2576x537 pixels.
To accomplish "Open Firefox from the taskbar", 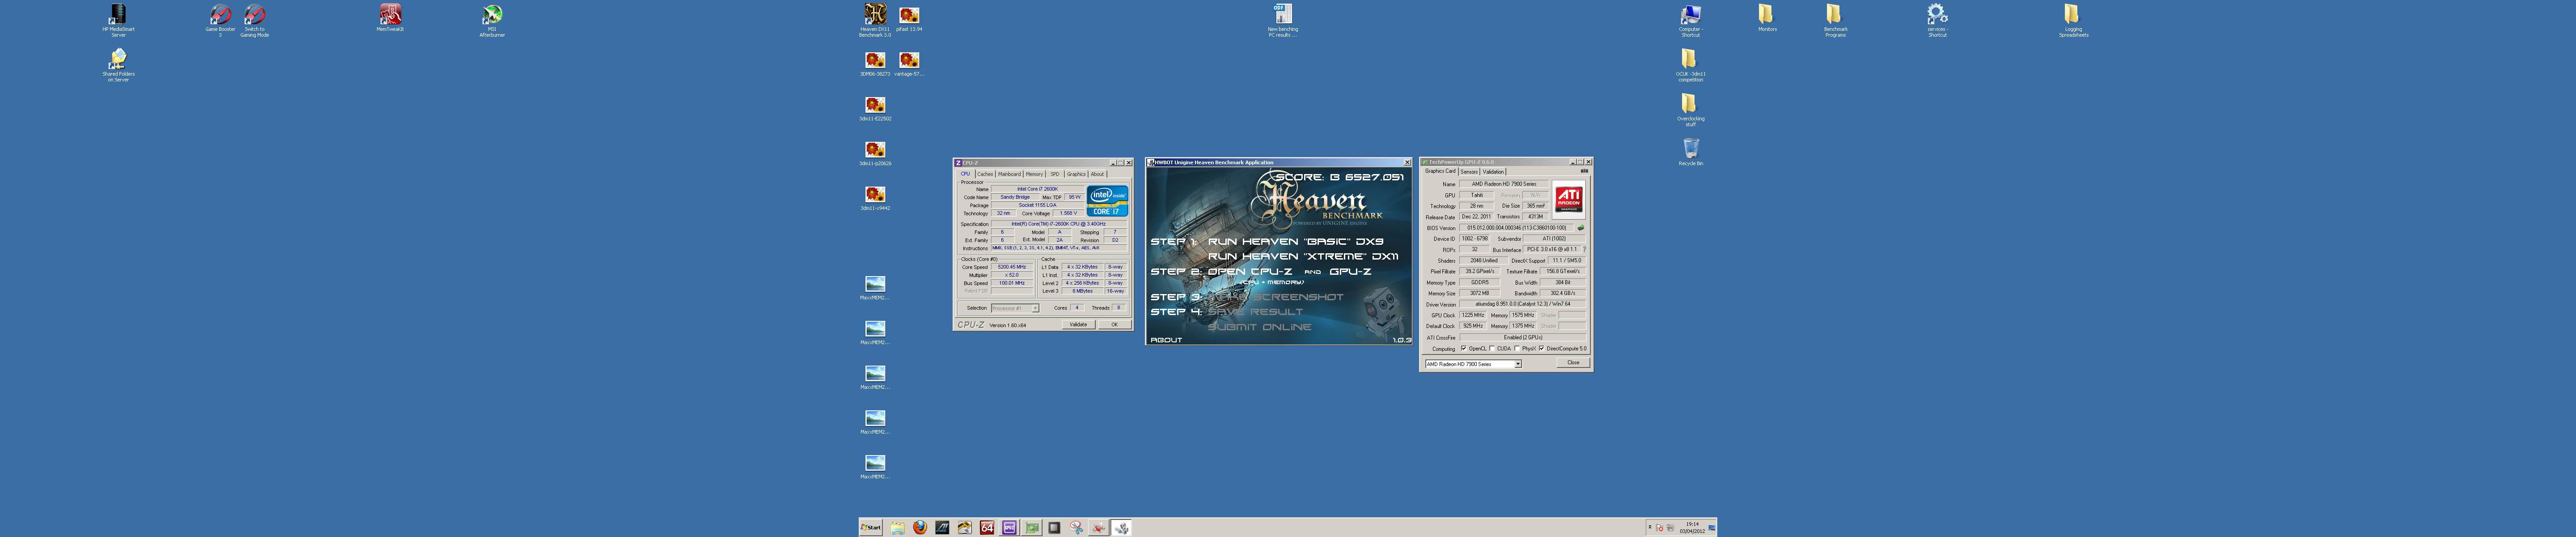I will [920, 527].
